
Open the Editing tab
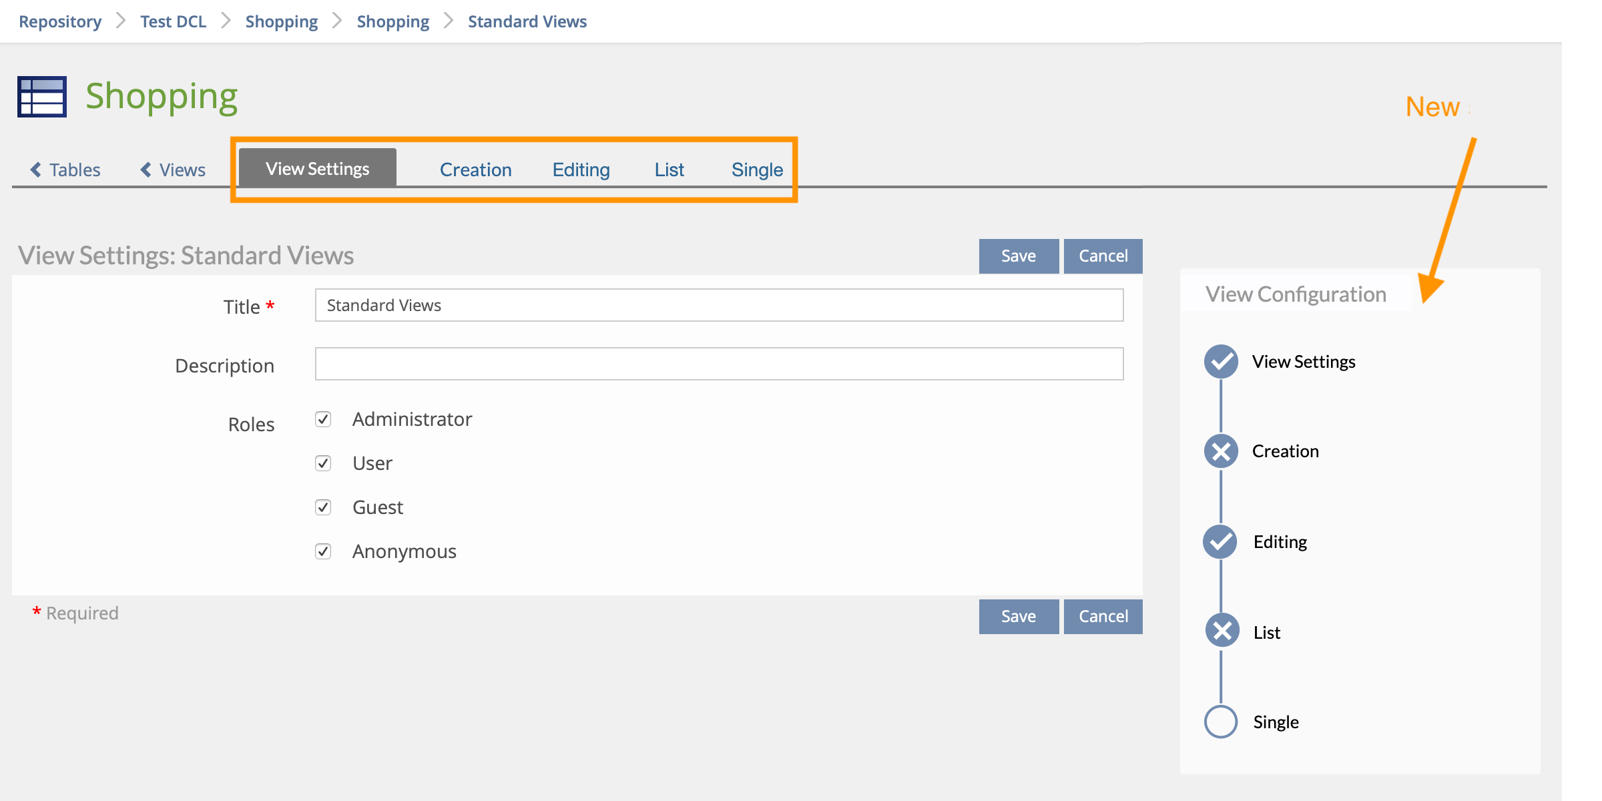tap(581, 170)
